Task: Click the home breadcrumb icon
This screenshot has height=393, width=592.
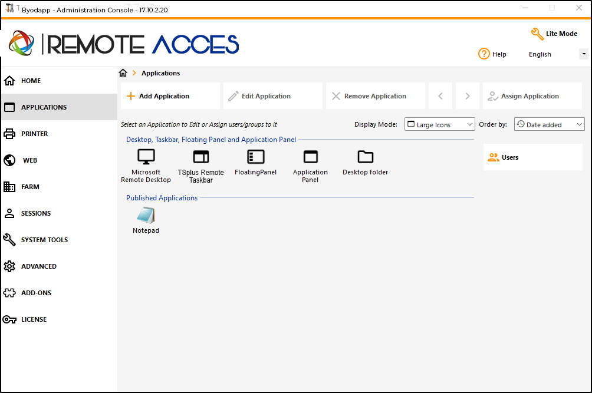Action: (123, 73)
